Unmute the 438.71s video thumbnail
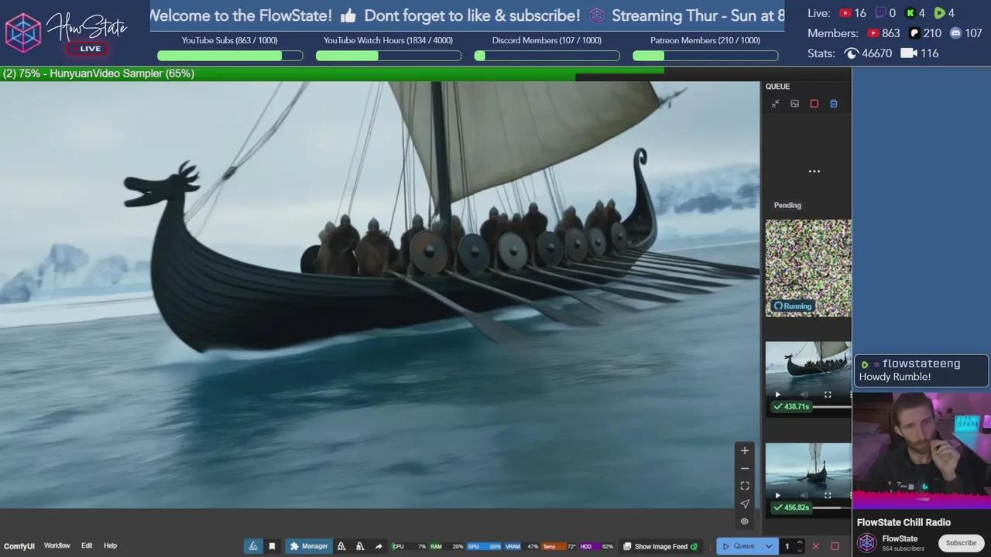This screenshot has width=991, height=557. [x=805, y=395]
